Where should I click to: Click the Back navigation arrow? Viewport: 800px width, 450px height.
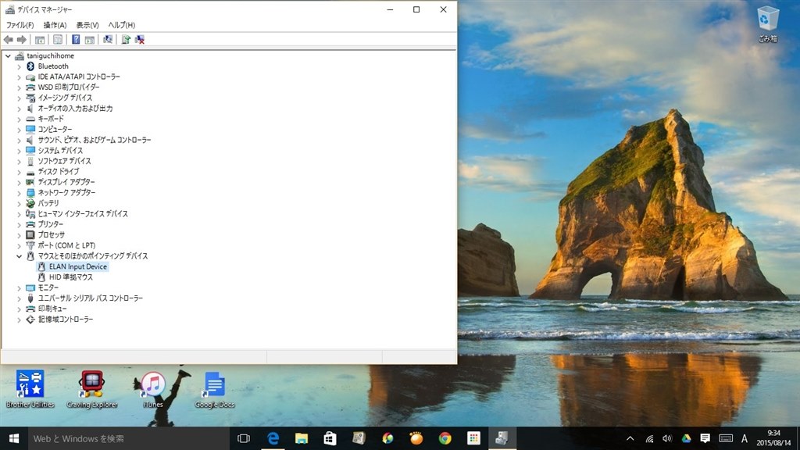coord(8,38)
